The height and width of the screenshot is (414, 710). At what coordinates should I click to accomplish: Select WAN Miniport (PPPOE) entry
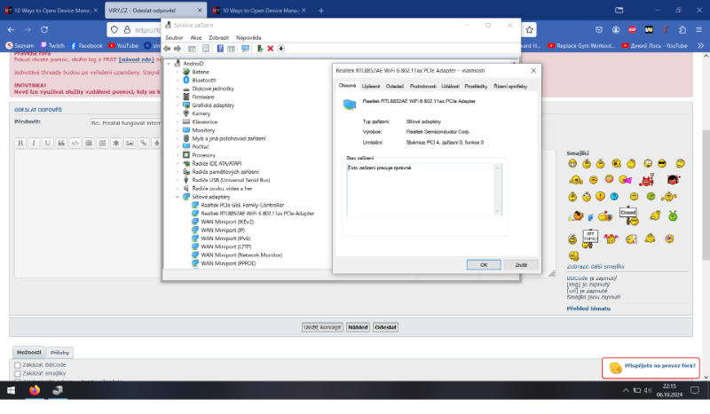point(228,263)
